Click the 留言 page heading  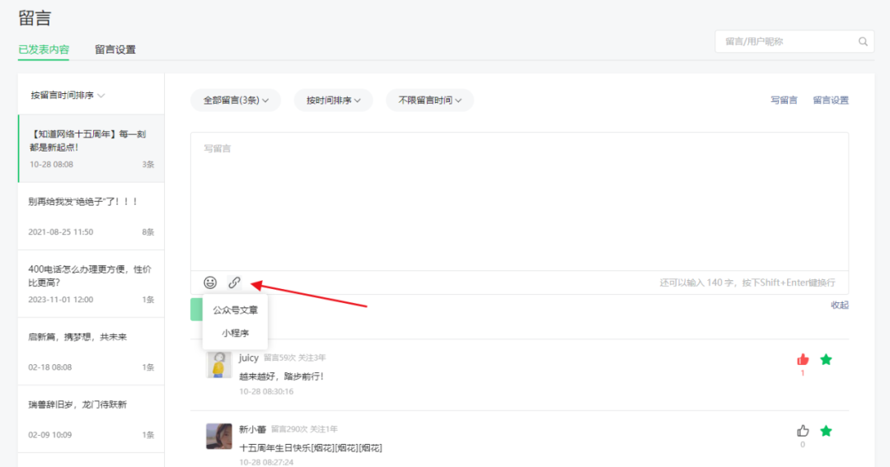35,18
